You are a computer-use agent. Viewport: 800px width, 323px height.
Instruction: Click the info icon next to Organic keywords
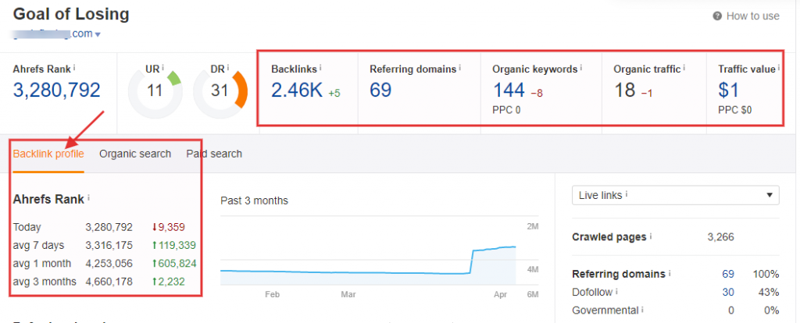click(x=581, y=67)
